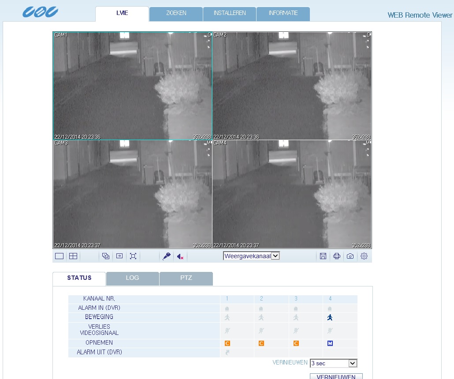Screen dimensions: 454x379
Task: Click channel 2 motion icon
Action: pyautogui.click(x=261, y=318)
